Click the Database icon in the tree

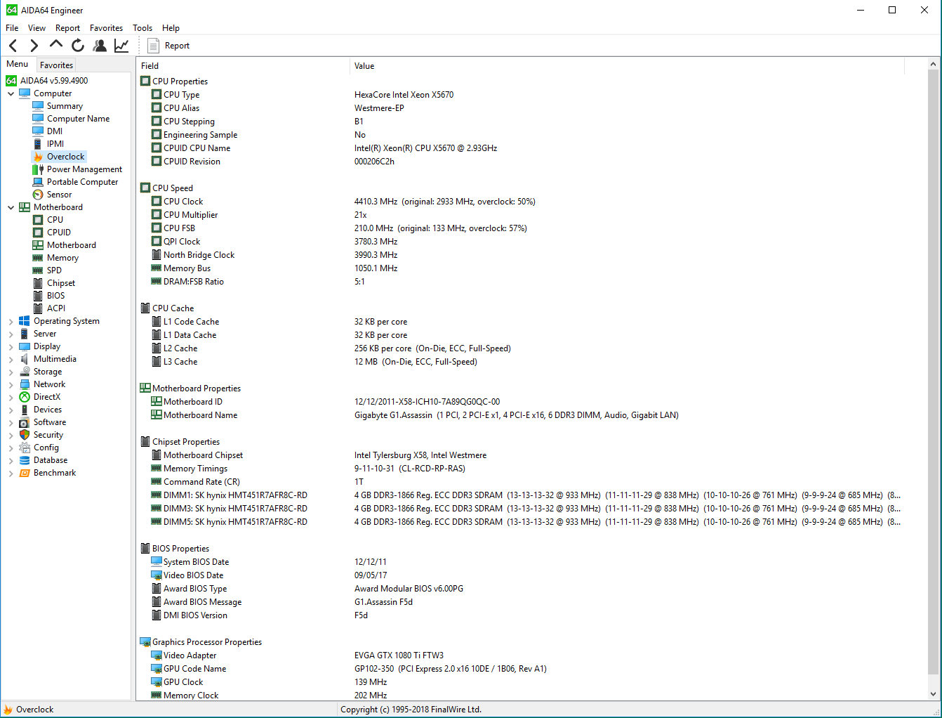pos(25,460)
